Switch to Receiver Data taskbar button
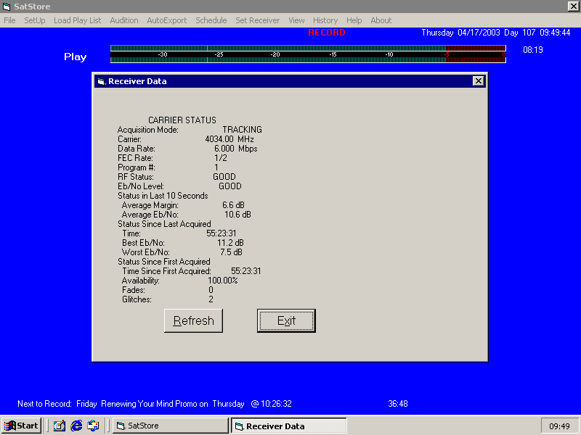Viewport: 581px width, 435px height. pyautogui.click(x=289, y=426)
